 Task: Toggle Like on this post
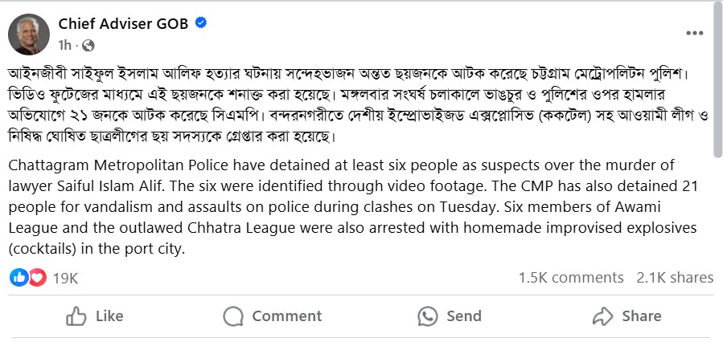point(95,316)
